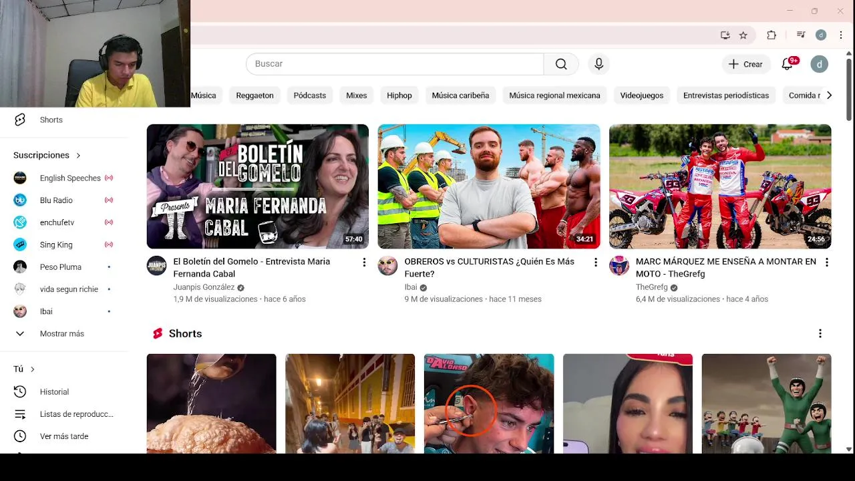Play Boletín del Gomelo thumbnail
The width and height of the screenshot is (855, 481).
click(x=258, y=186)
